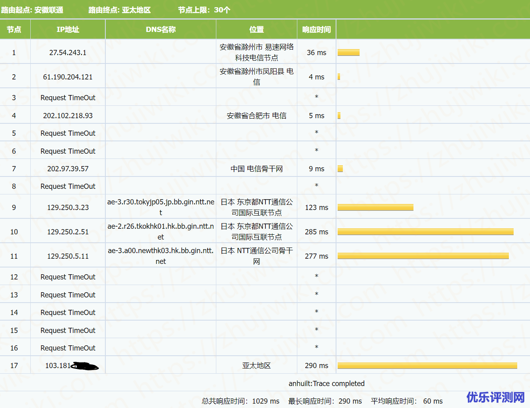Click the 285 ms response bar
This screenshot has height=408, width=530.
425,232
